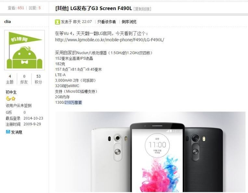Click the 主题 count 4
This screenshot has width=248, height=193.
(x=10, y=76)
